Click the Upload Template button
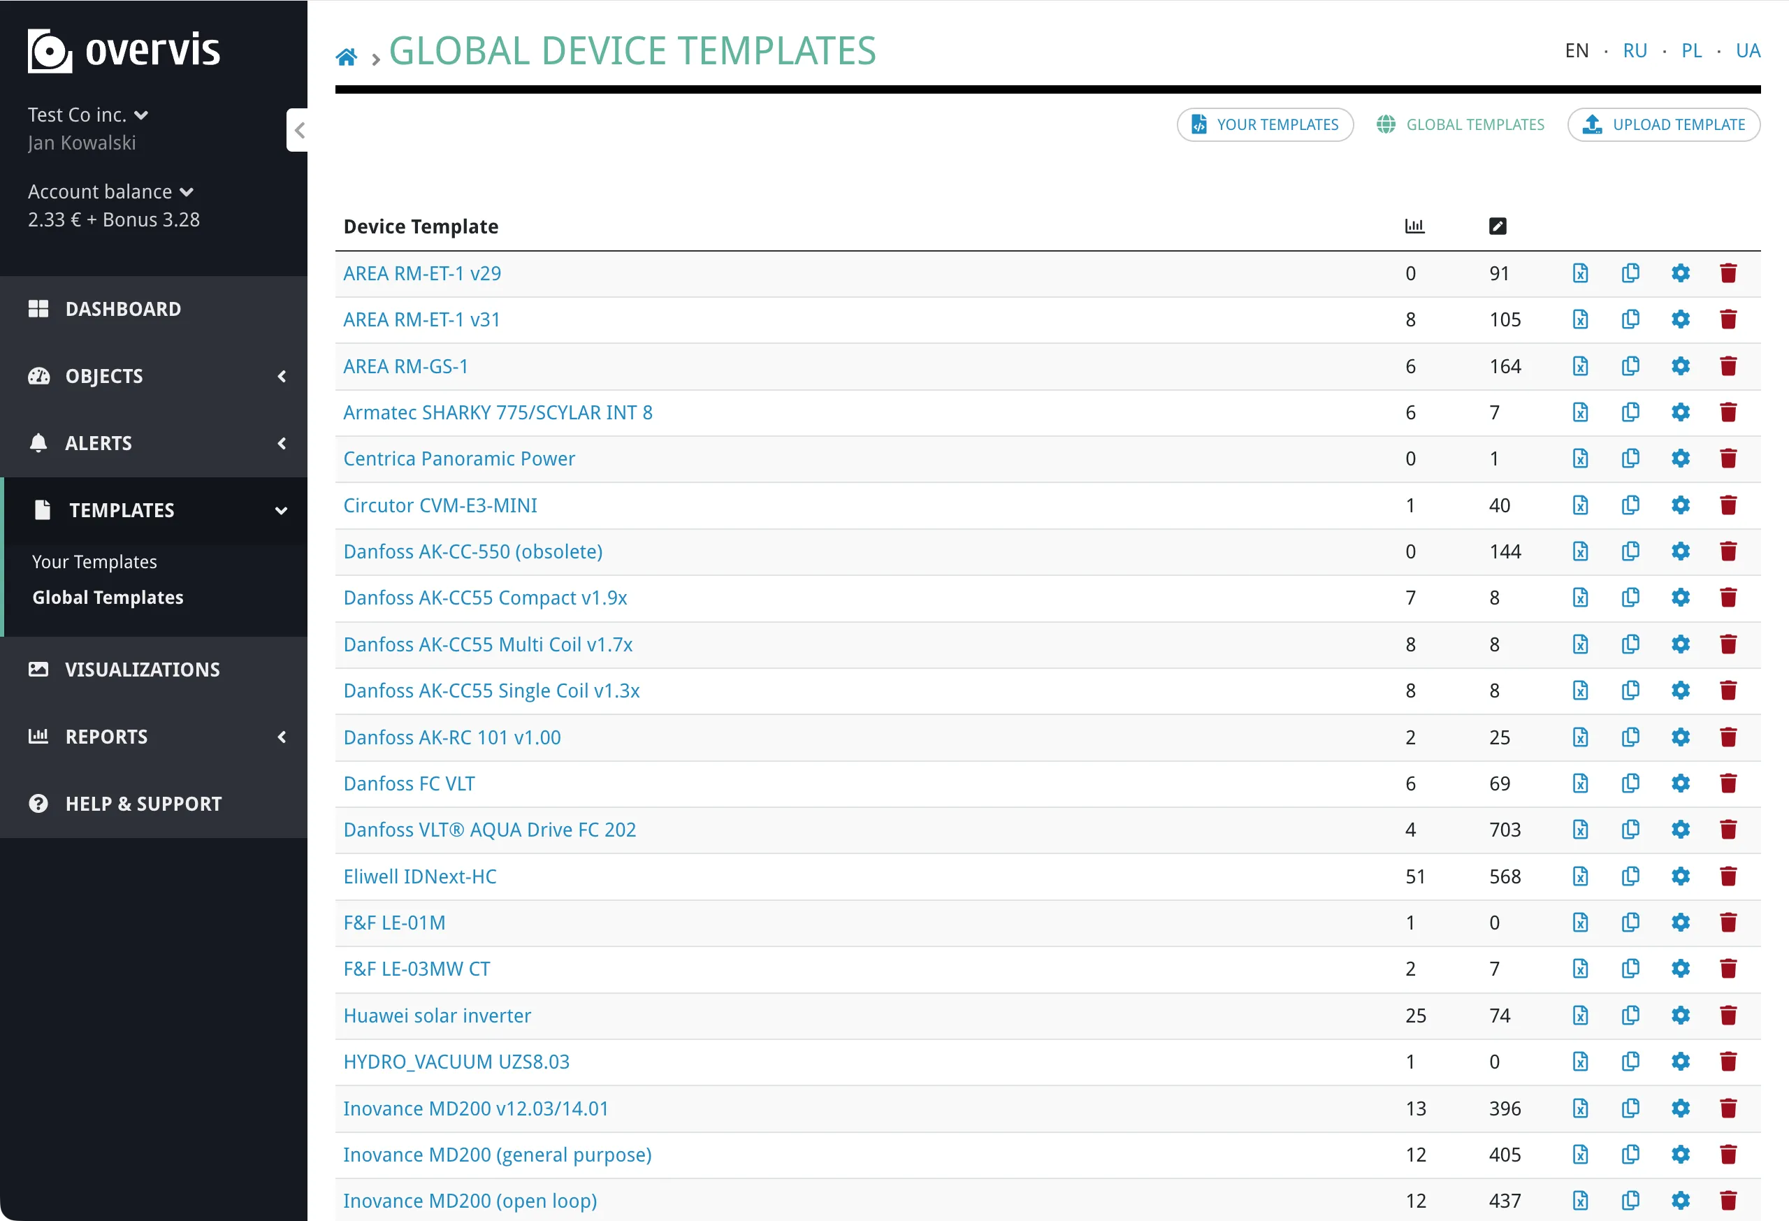Viewport: 1789px width, 1221px height. 1663,124
